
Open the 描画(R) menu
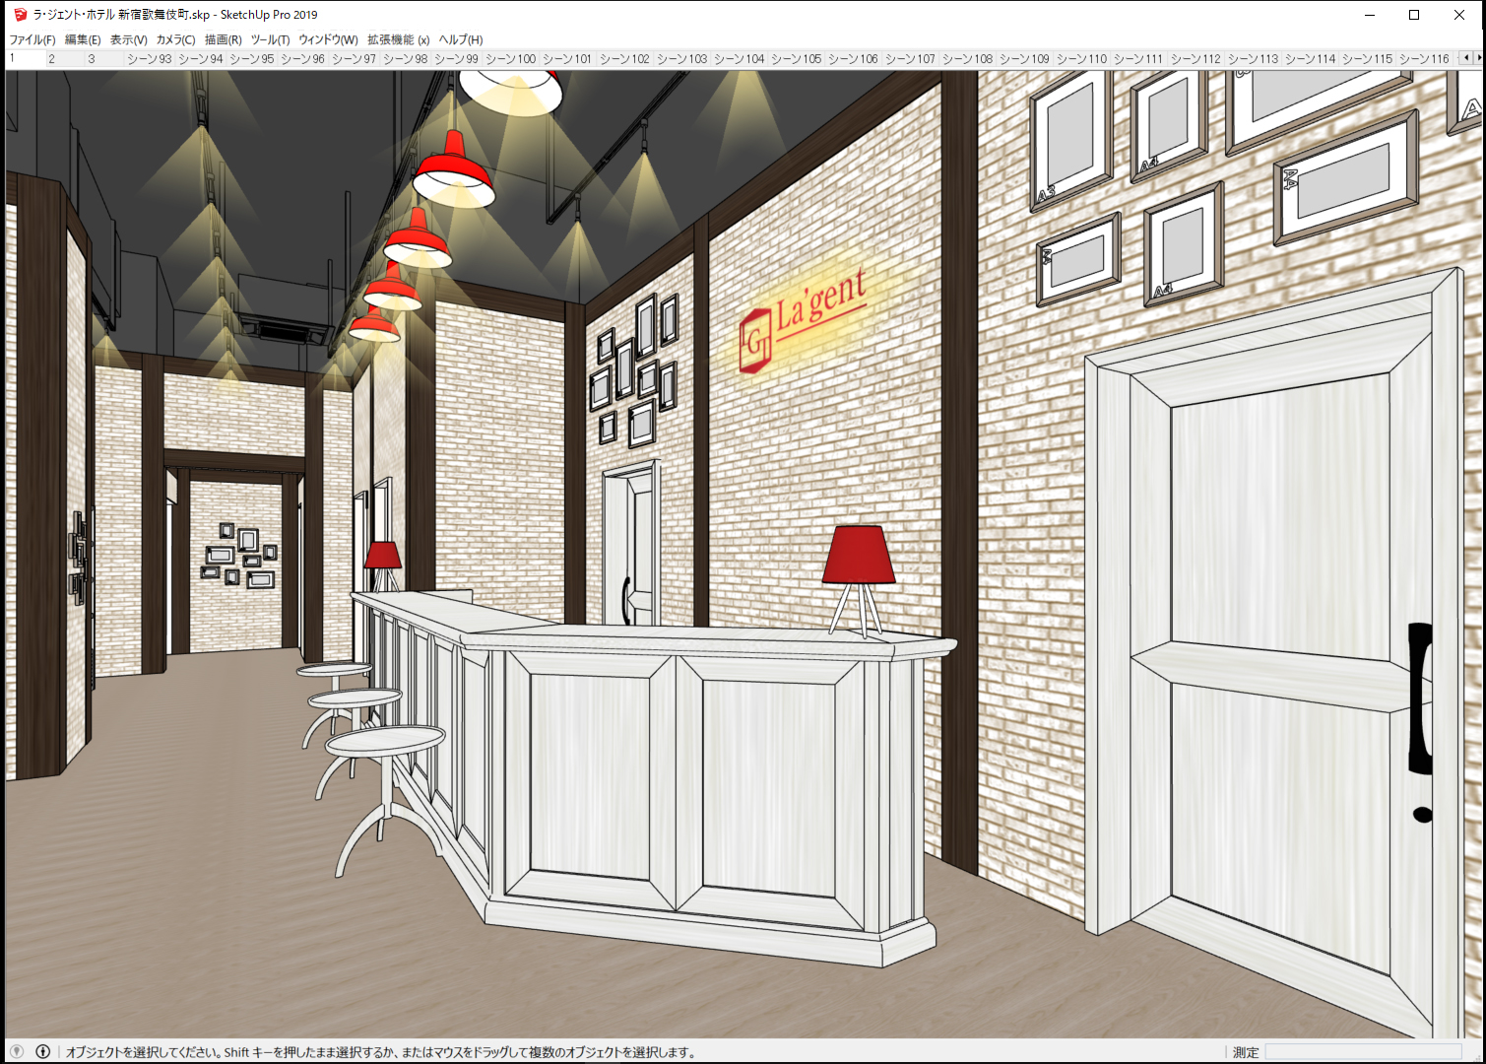coord(223,39)
